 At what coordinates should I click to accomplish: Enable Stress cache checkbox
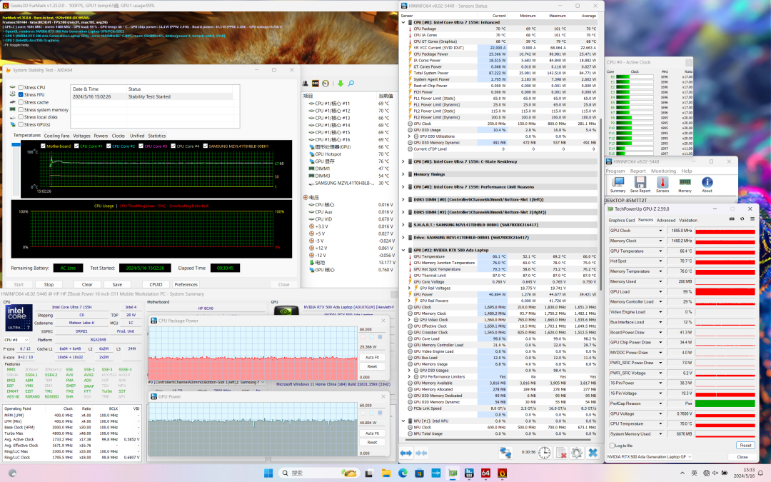[x=21, y=102]
